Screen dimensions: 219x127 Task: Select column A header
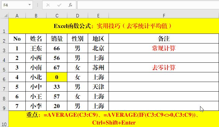[x=17, y=16]
